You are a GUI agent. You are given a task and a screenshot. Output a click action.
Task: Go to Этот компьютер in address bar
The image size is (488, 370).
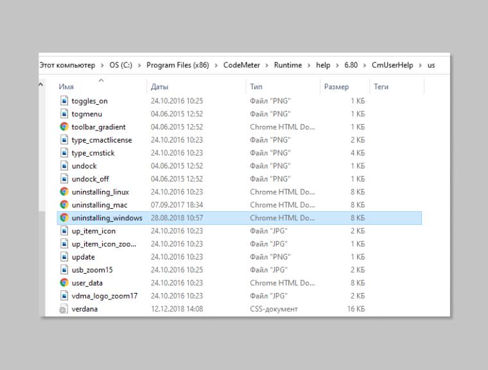tap(67, 65)
